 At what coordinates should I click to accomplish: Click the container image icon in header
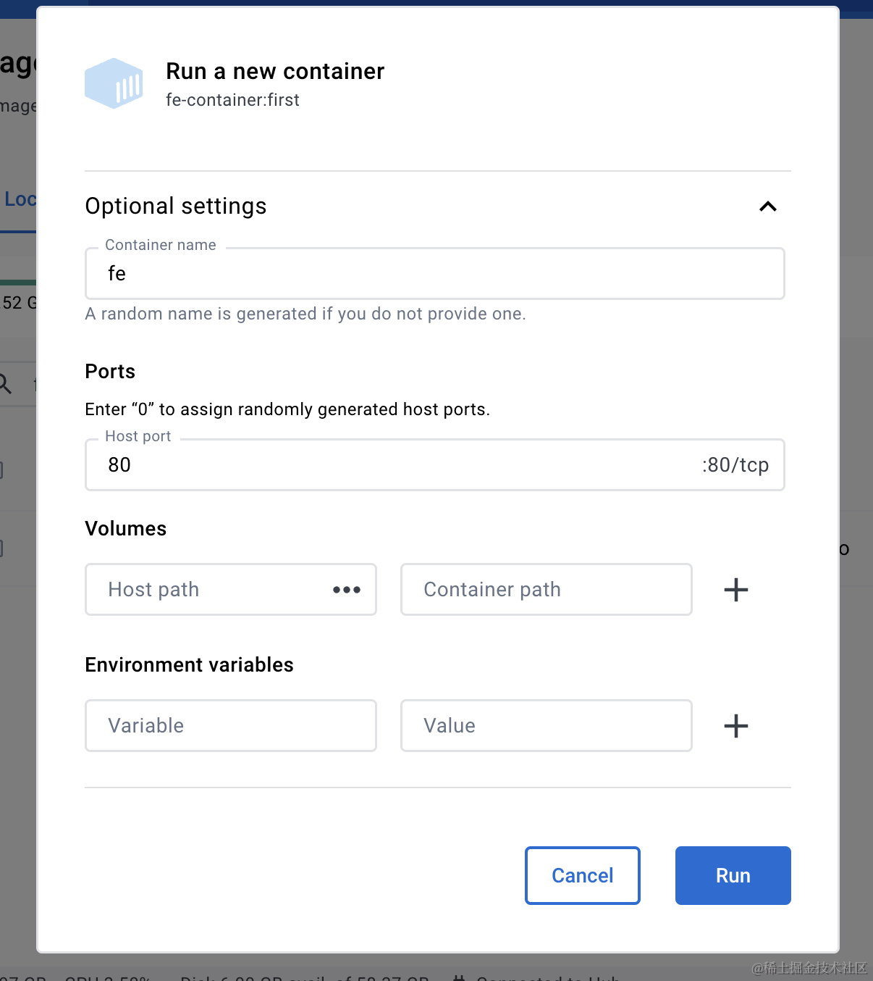114,83
